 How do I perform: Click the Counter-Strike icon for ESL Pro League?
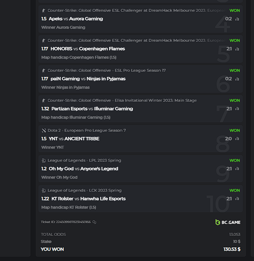44,71
